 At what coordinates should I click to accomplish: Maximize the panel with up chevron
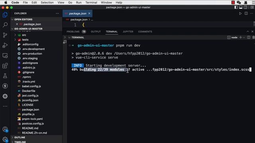(248, 32)
